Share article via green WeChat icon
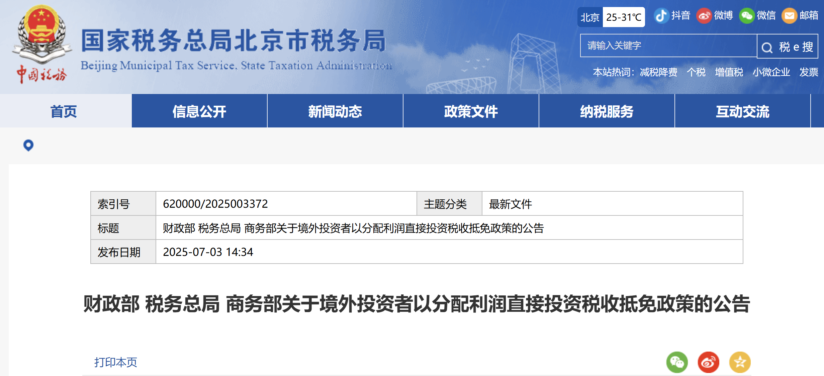This screenshot has width=824, height=376. (677, 362)
